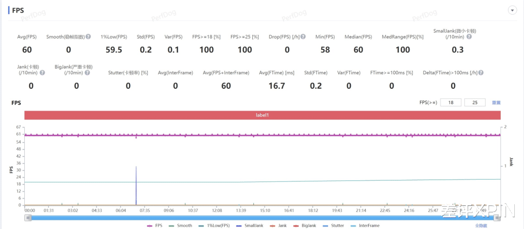Click the SmallJank spike on the chart

point(136,185)
